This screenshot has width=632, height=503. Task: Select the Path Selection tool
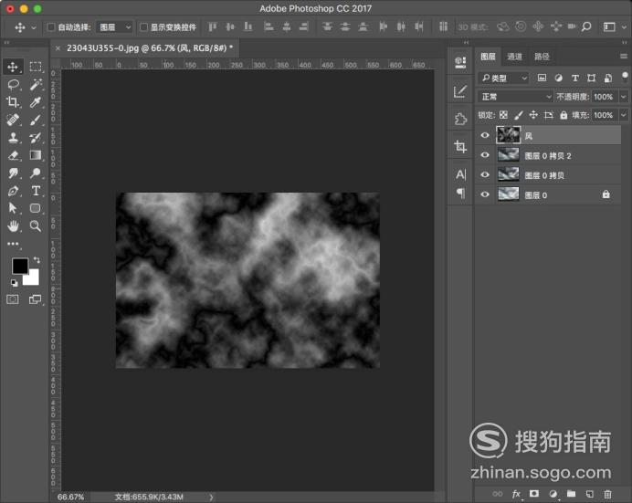point(13,208)
